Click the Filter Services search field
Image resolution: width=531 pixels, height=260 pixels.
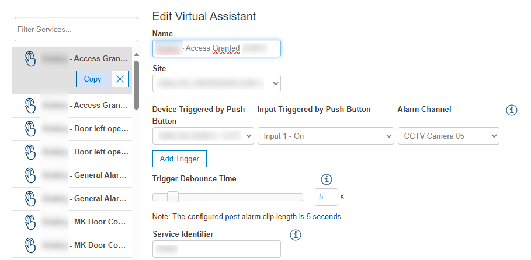click(76, 29)
